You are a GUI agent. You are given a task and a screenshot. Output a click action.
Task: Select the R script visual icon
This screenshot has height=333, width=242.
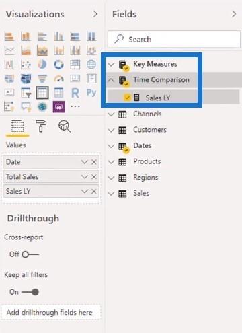(x=75, y=93)
